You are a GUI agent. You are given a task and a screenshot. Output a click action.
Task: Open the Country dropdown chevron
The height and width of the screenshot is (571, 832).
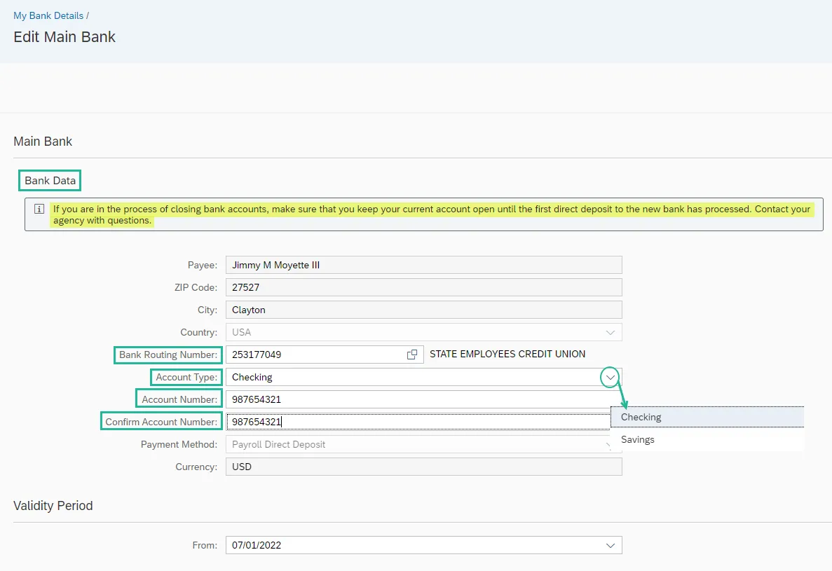click(x=611, y=332)
